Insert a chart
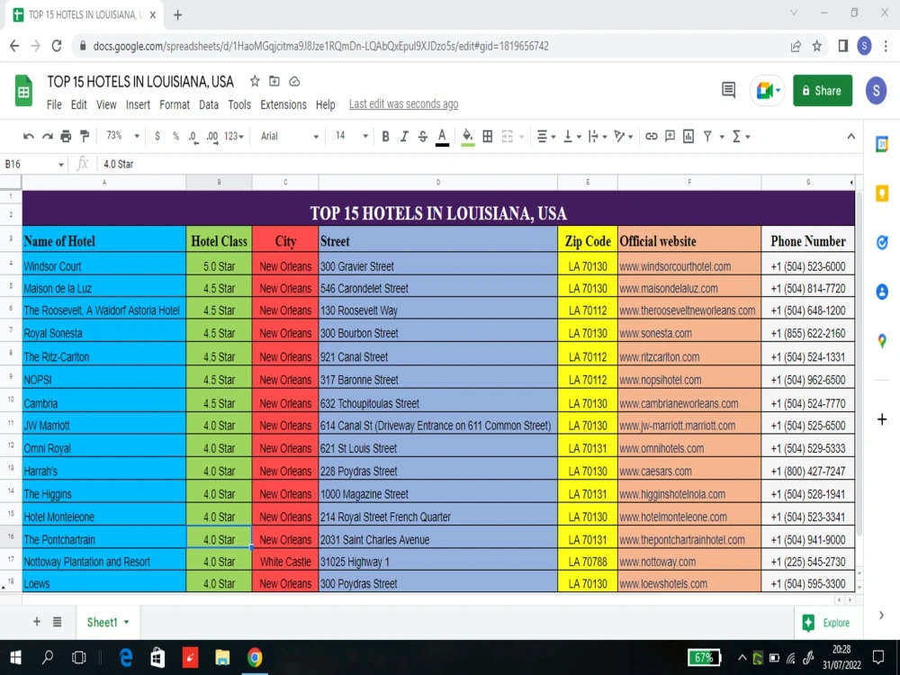 pyautogui.click(x=688, y=137)
